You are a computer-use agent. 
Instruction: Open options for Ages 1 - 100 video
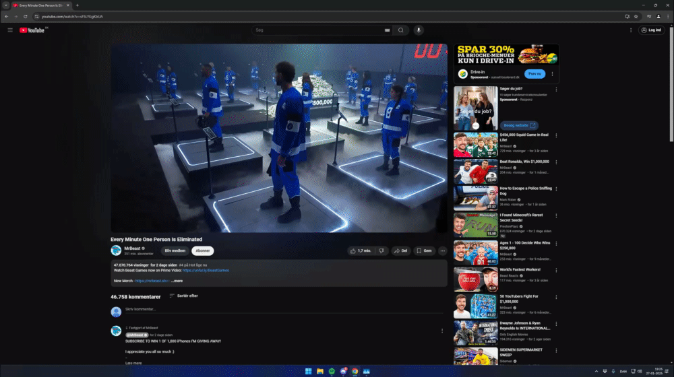pos(556,244)
